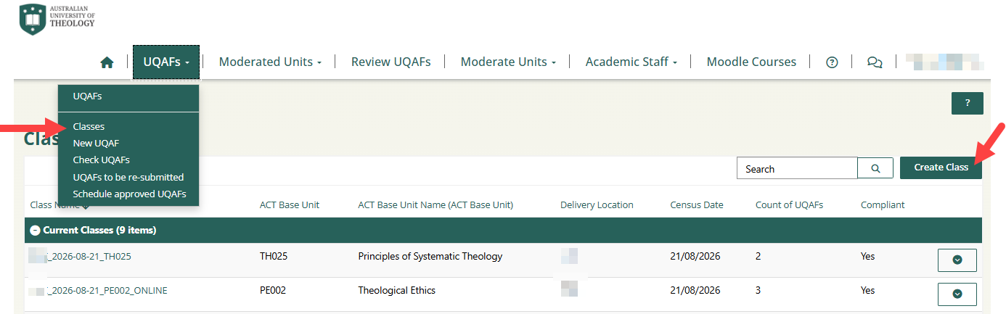
Task: Open UQAFs to be re-submitted
Action: pos(128,177)
